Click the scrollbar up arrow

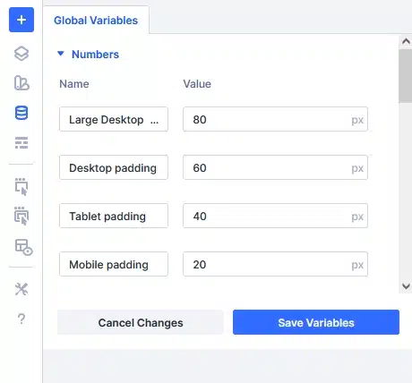(406, 41)
